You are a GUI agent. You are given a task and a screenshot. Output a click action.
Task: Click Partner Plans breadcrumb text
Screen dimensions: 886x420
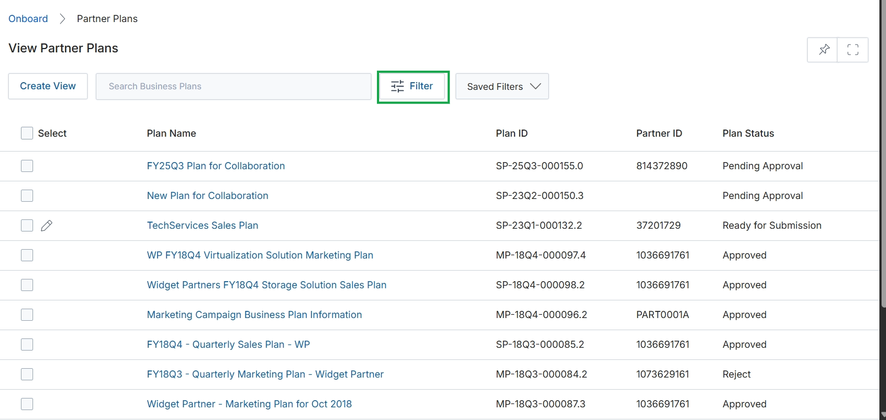(107, 19)
